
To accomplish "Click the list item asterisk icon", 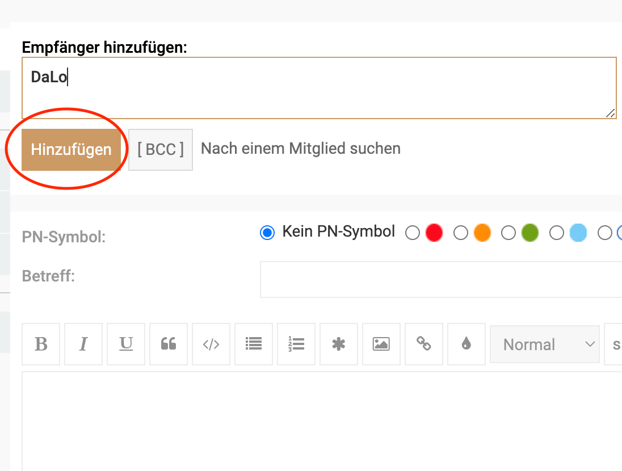I will pos(339,344).
